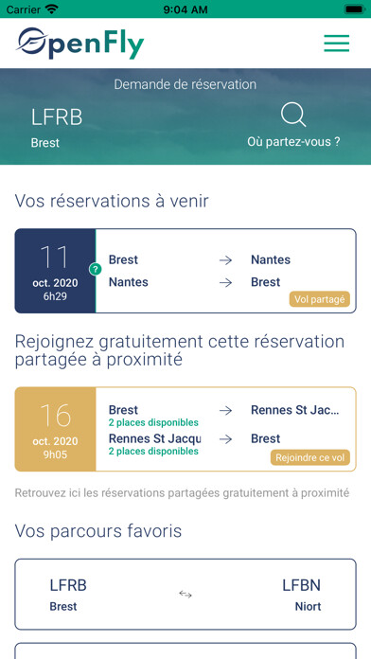Tap the arrow between Brest and Nantes
Viewport: 371px width, 659px height.
(225, 260)
